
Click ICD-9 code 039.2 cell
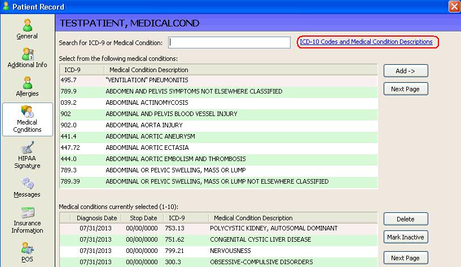[x=68, y=103]
